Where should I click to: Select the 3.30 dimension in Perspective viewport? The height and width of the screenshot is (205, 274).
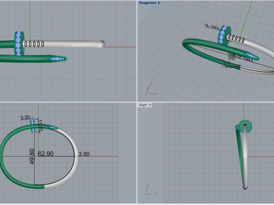(x=212, y=27)
